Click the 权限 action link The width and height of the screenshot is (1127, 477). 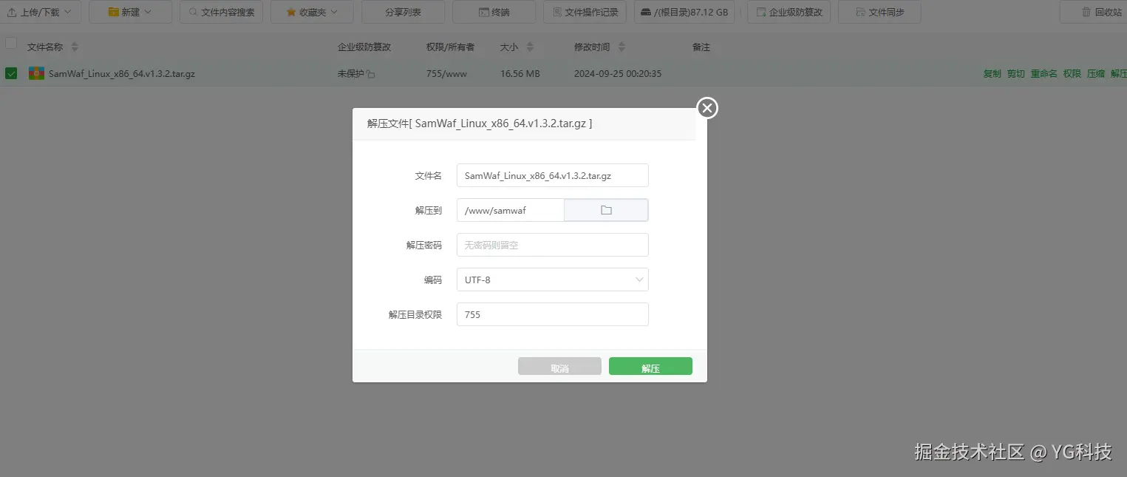(1072, 74)
